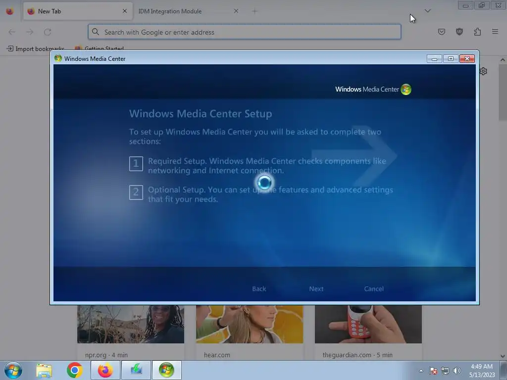Click Firefox page vertical scrollbar thumb
The image size is (507, 380).
(x=503, y=92)
